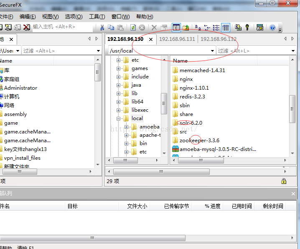Image resolution: width=300 pixels, height=249 pixels.
Task: Open the remote filter dropdown arrow
Action: tap(293, 51)
